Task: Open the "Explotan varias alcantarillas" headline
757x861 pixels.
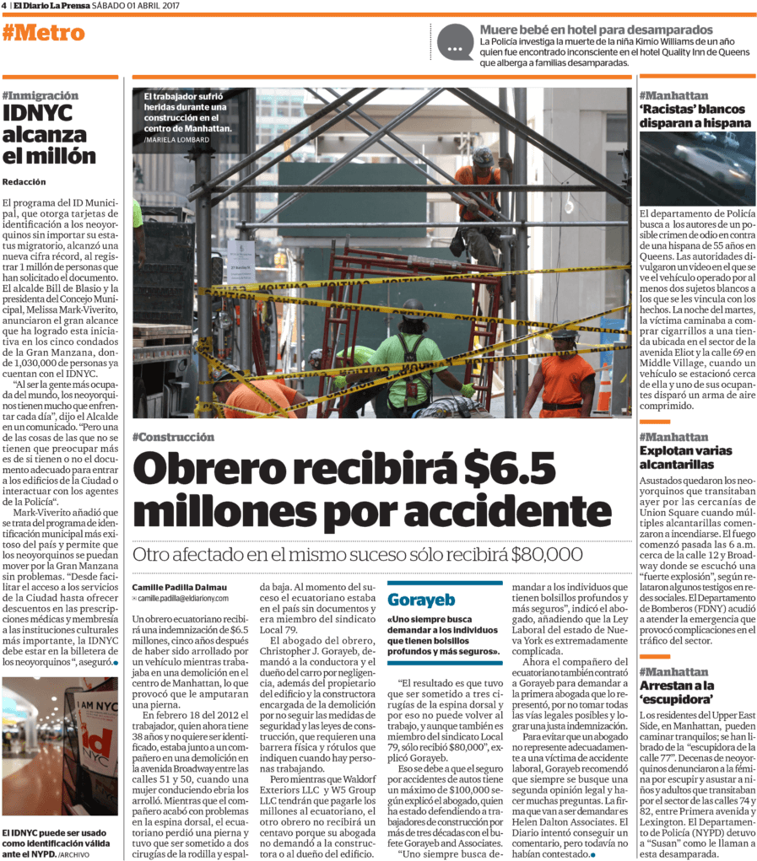Action: pos(685,457)
